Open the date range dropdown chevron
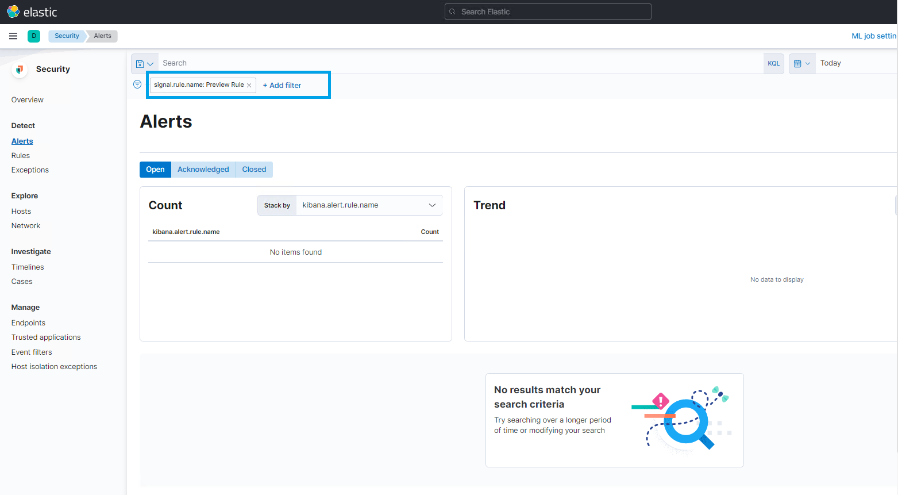The width and height of the screenshot is (898, 495). pyautogui.click(x=808, y=63)
